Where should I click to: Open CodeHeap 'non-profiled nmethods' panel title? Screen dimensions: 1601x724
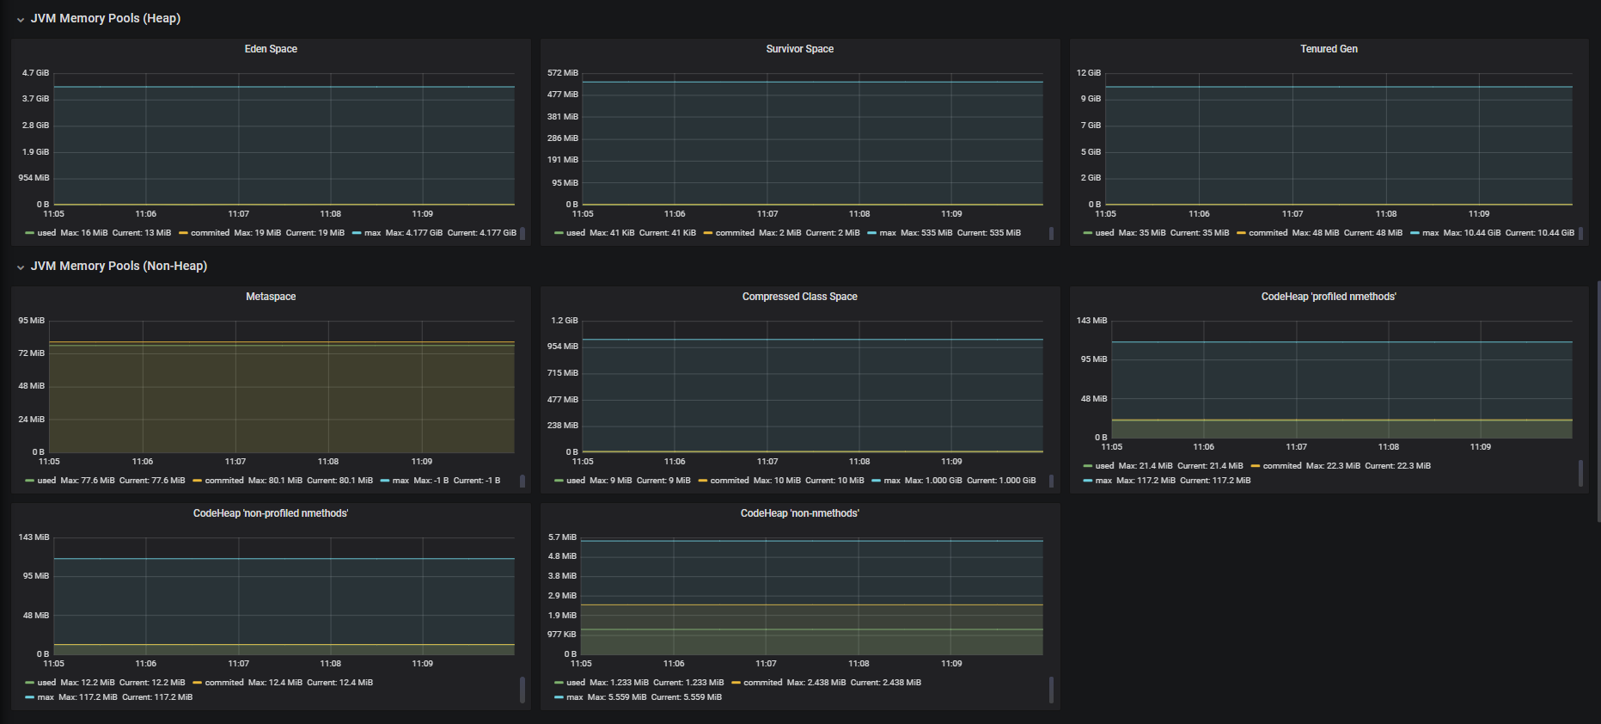tap(271, 513)
